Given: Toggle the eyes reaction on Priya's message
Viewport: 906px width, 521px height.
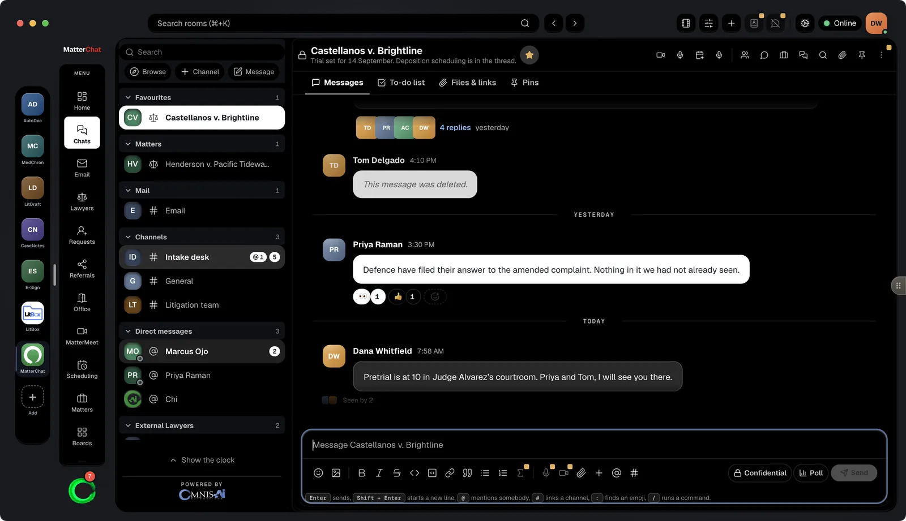Looking at the screenshot, I should 369,296.
